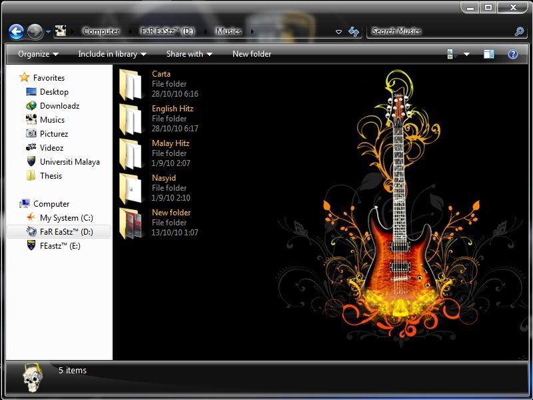Go back with the blue Back arrow
This screenshot has height=400, width=533.
tap(16, 31)
